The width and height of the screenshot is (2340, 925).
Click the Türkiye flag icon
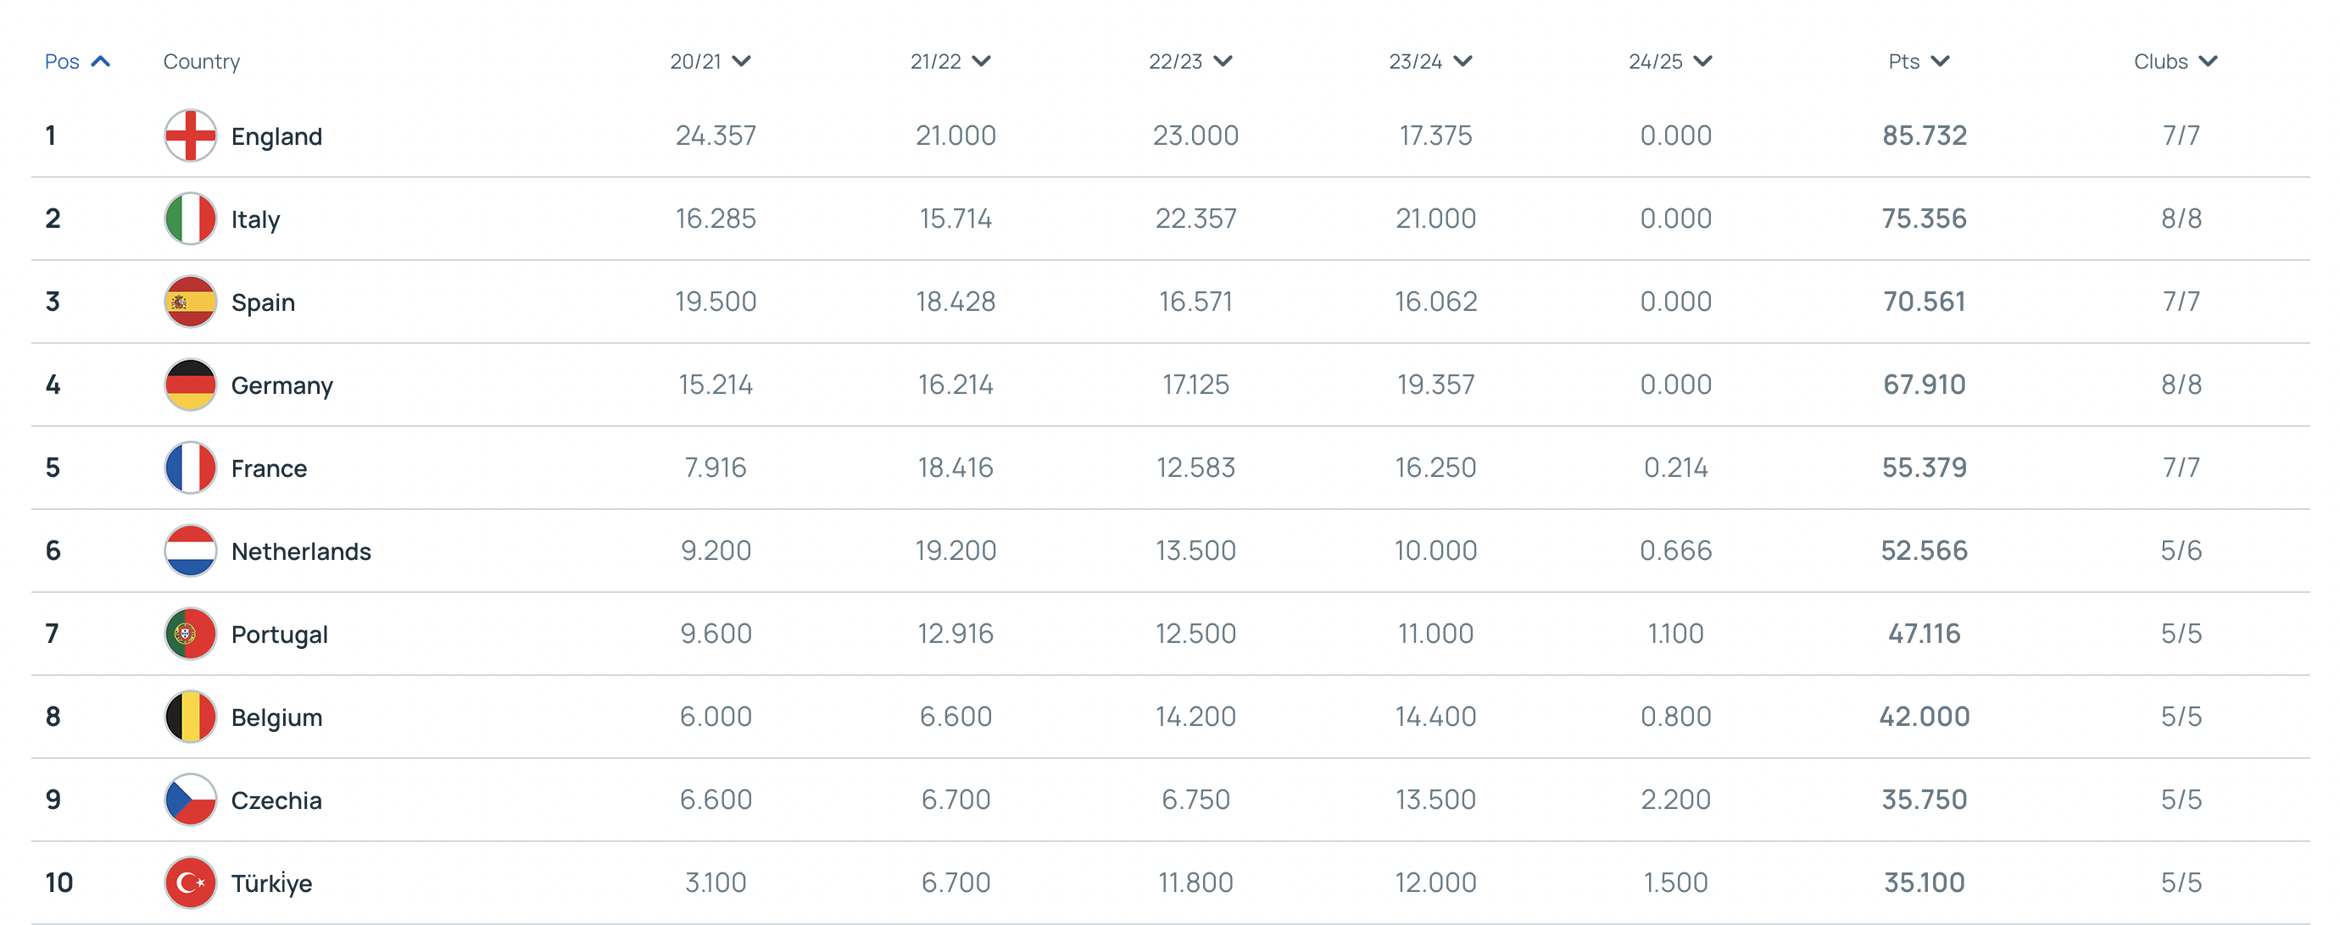[x=190, y=883]
